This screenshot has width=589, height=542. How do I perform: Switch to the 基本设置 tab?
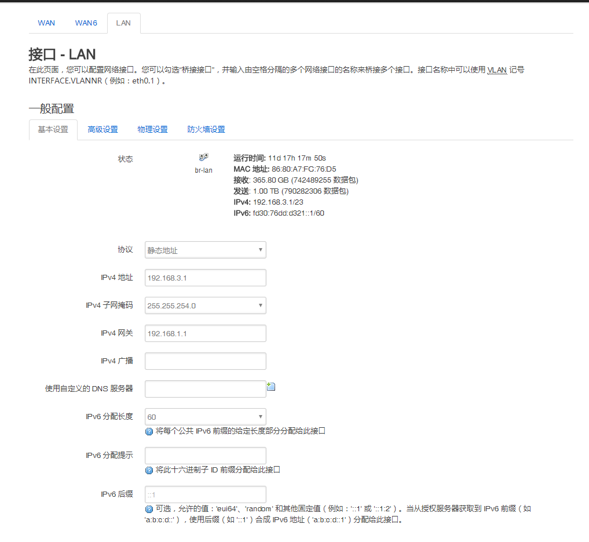click(53, 130)
